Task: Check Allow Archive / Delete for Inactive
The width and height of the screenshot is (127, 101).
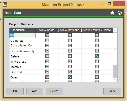Action: [x=97, y=67]
